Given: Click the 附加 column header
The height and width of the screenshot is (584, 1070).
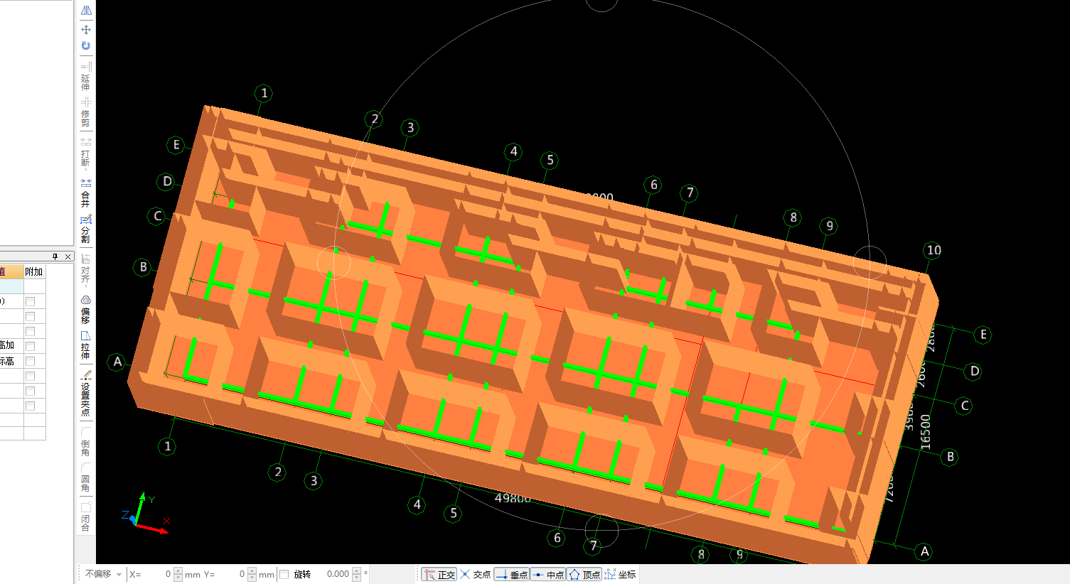Looking at the screenshot, I should click(35, 271).
